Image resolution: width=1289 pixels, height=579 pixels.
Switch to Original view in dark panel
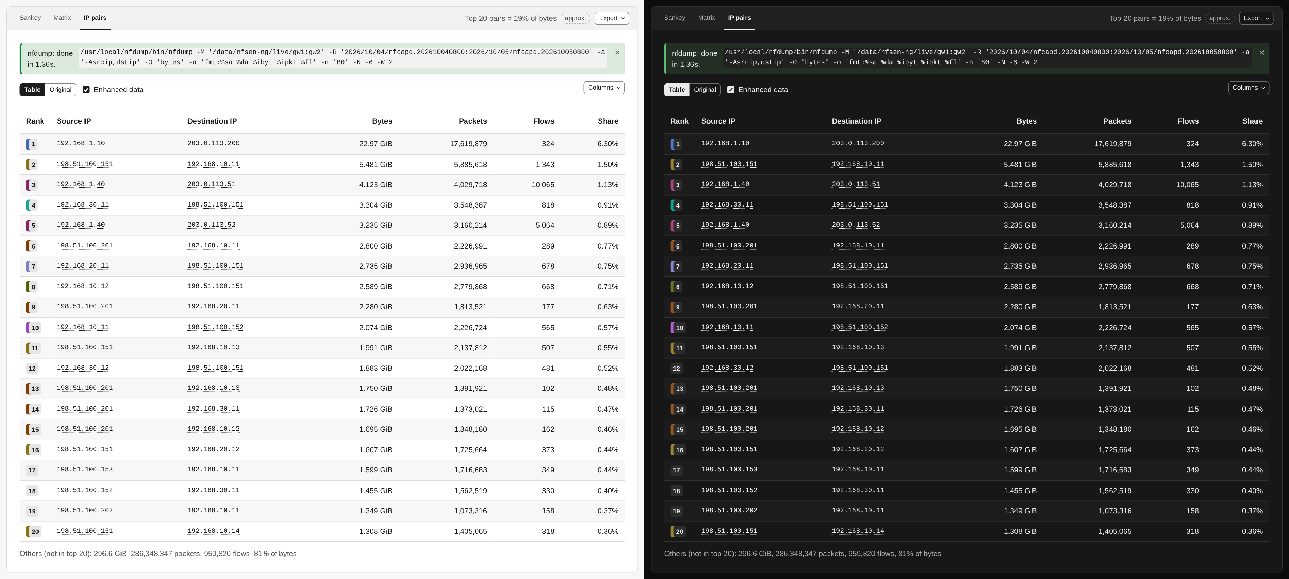click(x=705, y=90)
